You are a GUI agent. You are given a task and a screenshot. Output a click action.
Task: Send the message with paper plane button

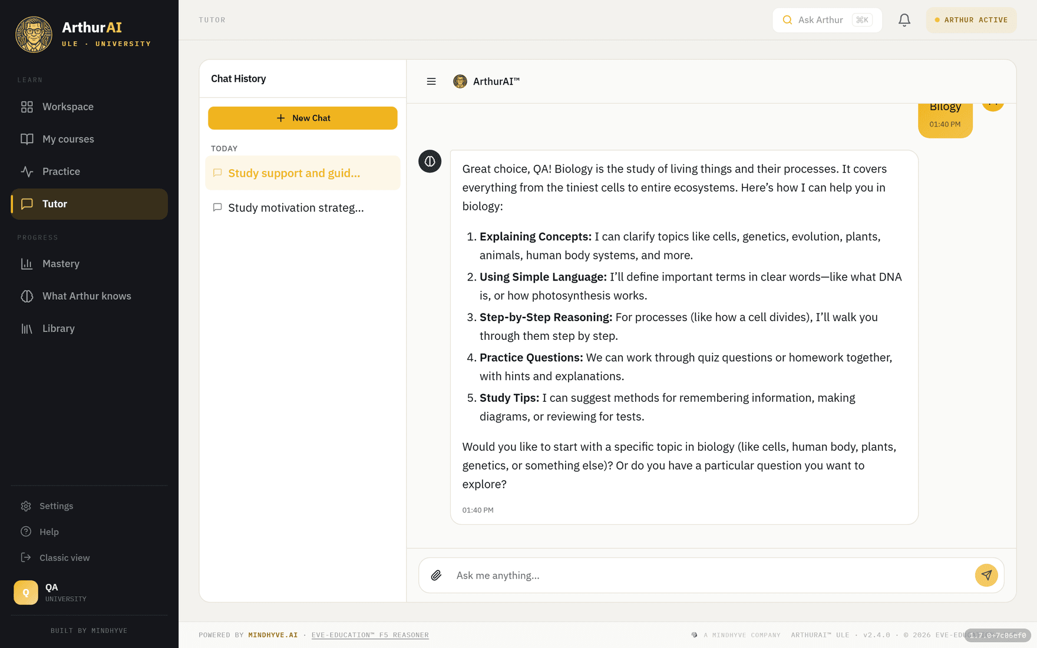[986, 576]
